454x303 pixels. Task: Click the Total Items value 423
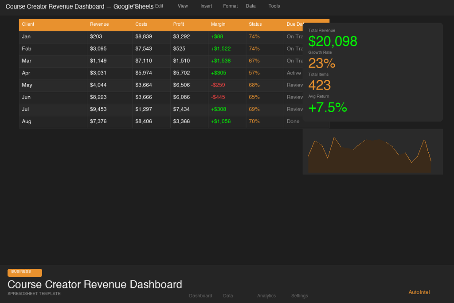(319, 85)
